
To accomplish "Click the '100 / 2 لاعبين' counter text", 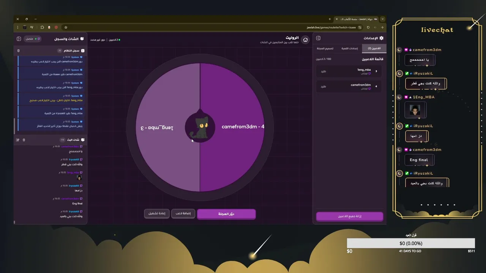I will coord(323,59).
